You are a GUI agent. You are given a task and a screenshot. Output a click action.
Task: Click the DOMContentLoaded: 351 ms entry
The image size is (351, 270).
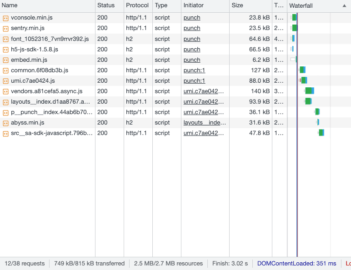tap(296, 264)
